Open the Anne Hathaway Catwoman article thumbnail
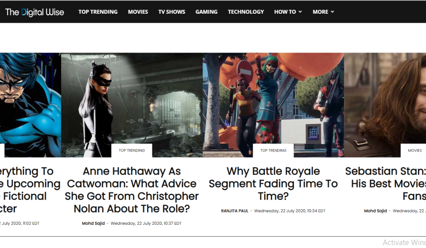This screenshot has width=426, height=248. click(132, 105)
